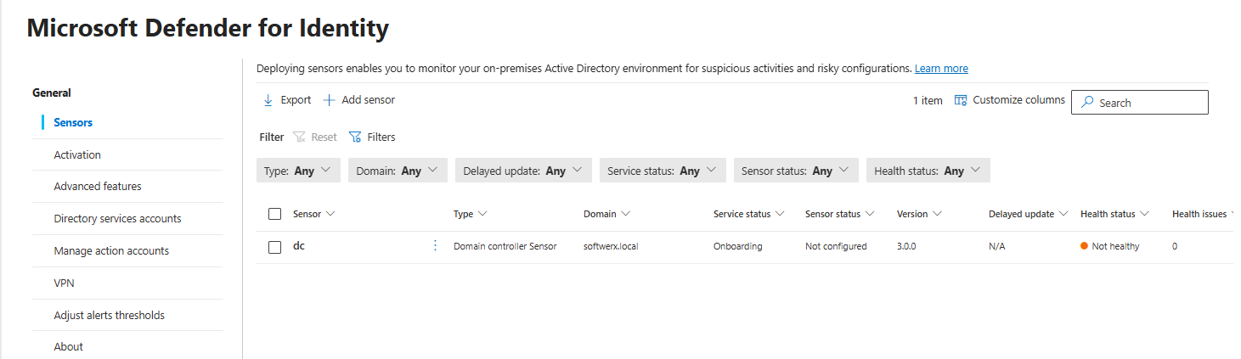
Task: Open the Service status: Any filter dropdown
Action: coord(663,171)
